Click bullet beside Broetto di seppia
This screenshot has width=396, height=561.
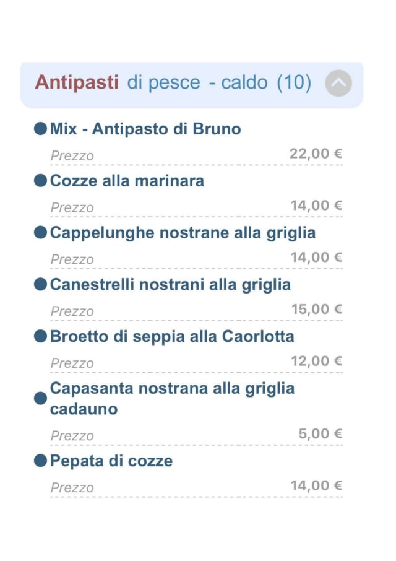pos(41,337)
